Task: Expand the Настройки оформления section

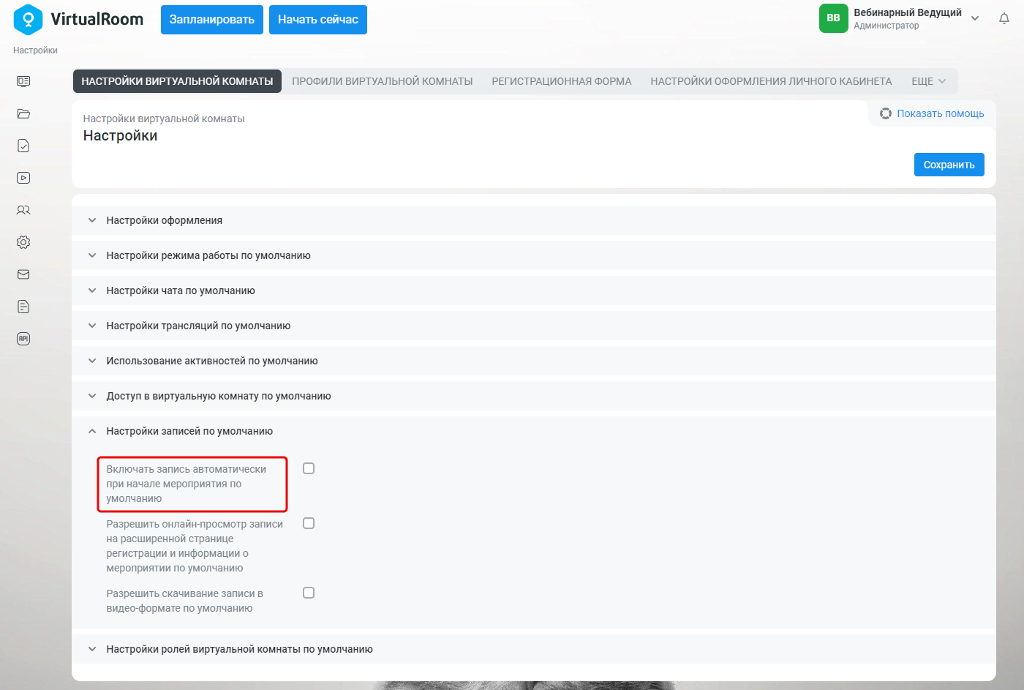Action: click(x=534, y=220)
